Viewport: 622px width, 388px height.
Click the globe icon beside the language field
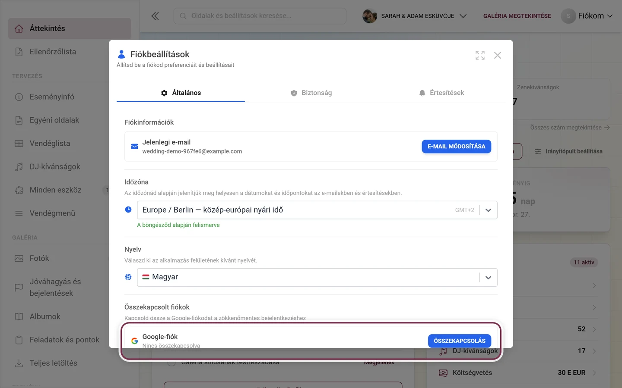(x=128, y=277)
